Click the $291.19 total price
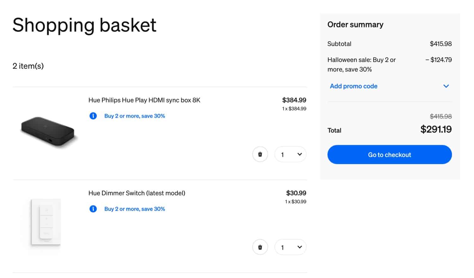Viewport: 474px width, 278px height. click(436, 129)
